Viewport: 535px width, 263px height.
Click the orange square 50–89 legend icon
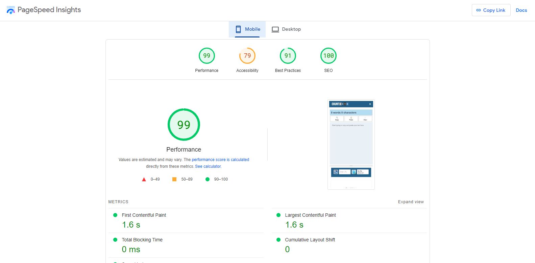[x=174, y=179]
